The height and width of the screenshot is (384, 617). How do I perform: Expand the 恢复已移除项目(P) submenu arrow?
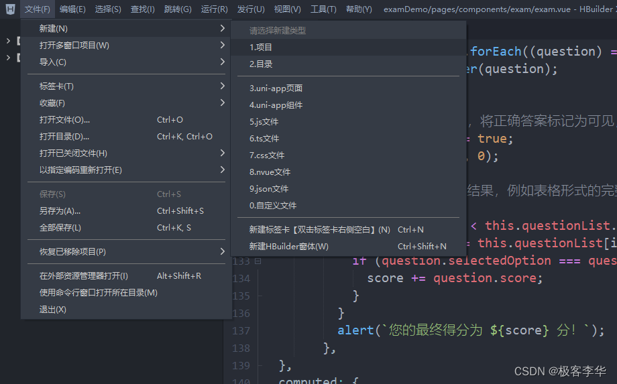point(223,251)
